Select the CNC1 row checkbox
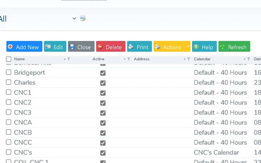The width and height of the screenshot is (261, 163). pos(9,92)
